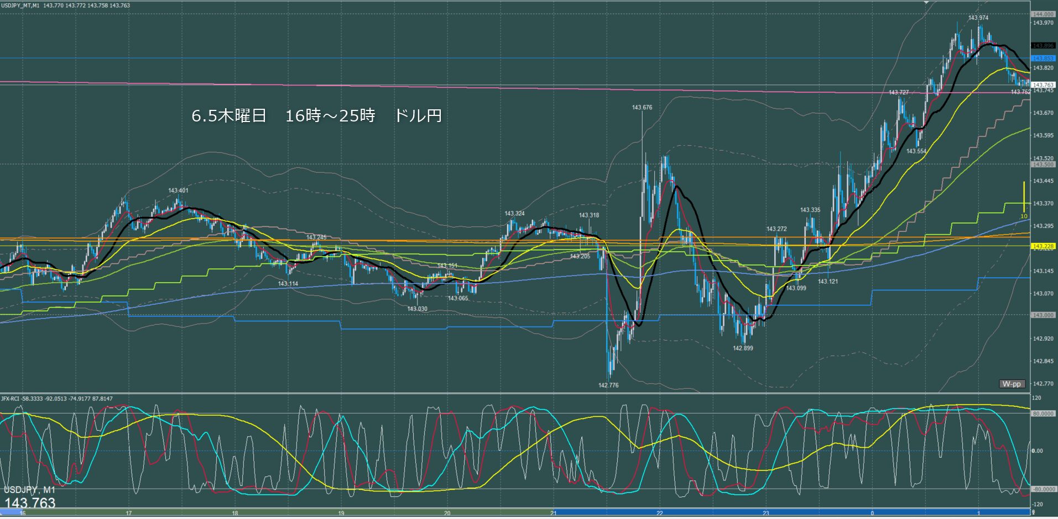Select the 143.727 swing high label
The image size is (1058, 519).
tap(899, 93)
